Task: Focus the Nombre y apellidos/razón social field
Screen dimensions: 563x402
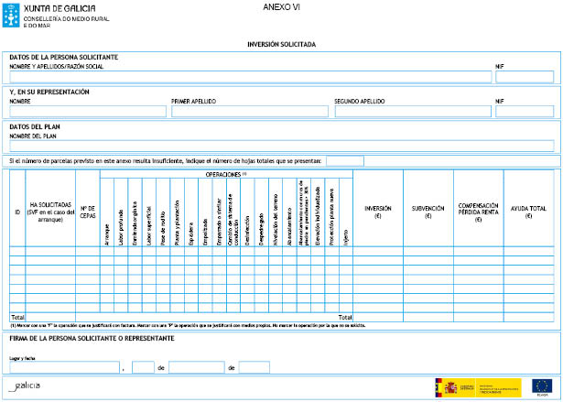Action: coord(249,77)
